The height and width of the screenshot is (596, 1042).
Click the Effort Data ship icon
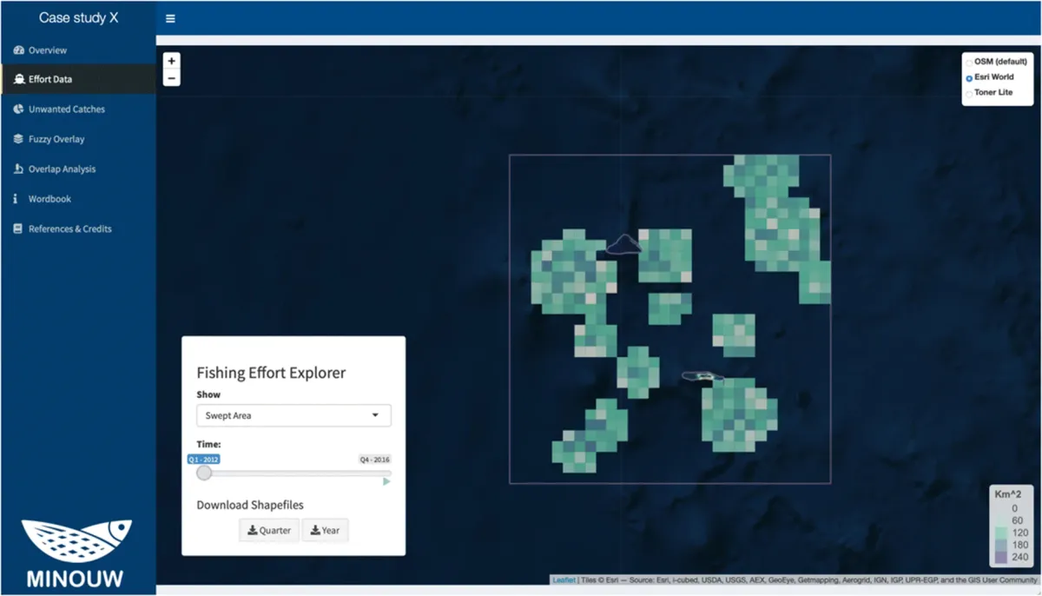coord(19,79)
